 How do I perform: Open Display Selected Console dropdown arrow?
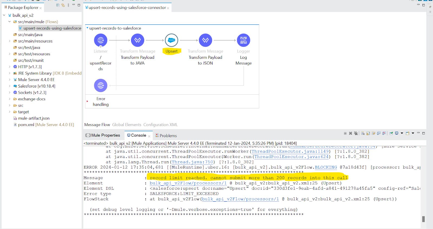(402, 133)
